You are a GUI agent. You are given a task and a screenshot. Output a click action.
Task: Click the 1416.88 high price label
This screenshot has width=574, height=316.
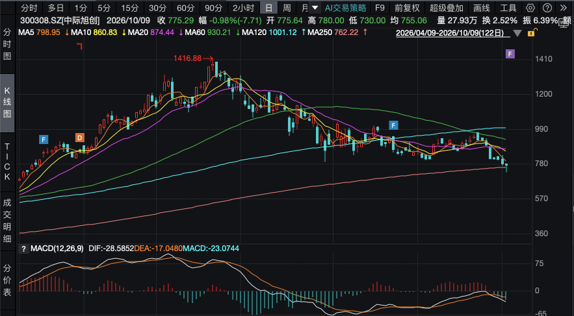[187, 58]
